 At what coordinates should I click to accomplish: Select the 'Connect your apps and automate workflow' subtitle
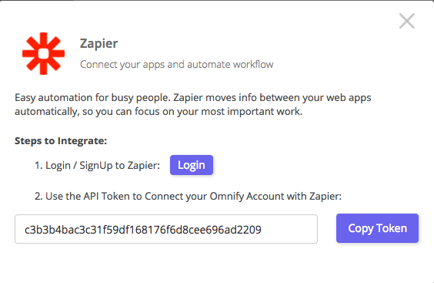click(x=176, y=64)
